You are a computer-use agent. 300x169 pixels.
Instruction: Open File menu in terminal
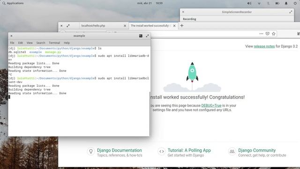12,43
